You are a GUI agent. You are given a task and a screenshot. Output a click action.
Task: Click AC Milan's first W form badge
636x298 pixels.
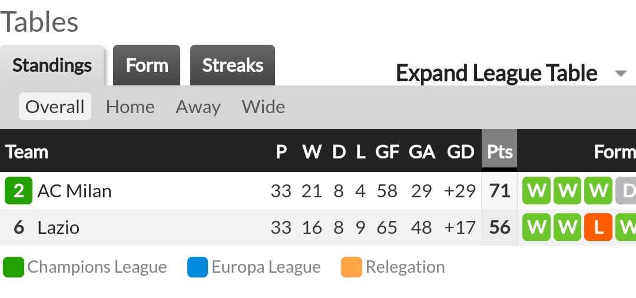tap(536, 191)
